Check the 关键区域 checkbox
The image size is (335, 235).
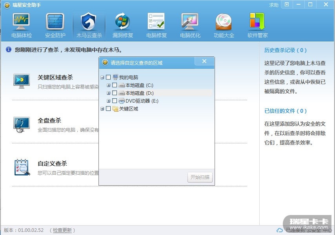[x=108, y=108]
